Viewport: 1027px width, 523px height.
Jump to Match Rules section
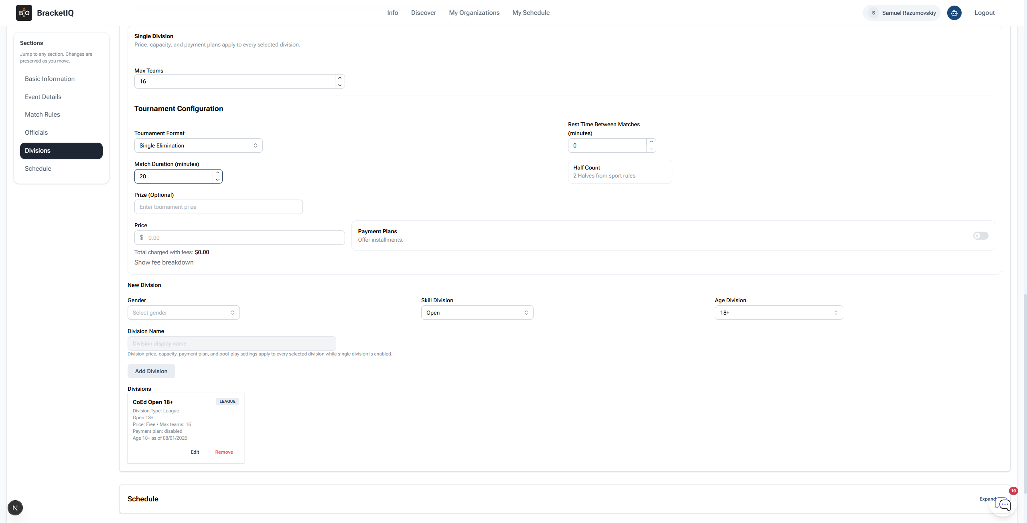[x=61, y=115]
